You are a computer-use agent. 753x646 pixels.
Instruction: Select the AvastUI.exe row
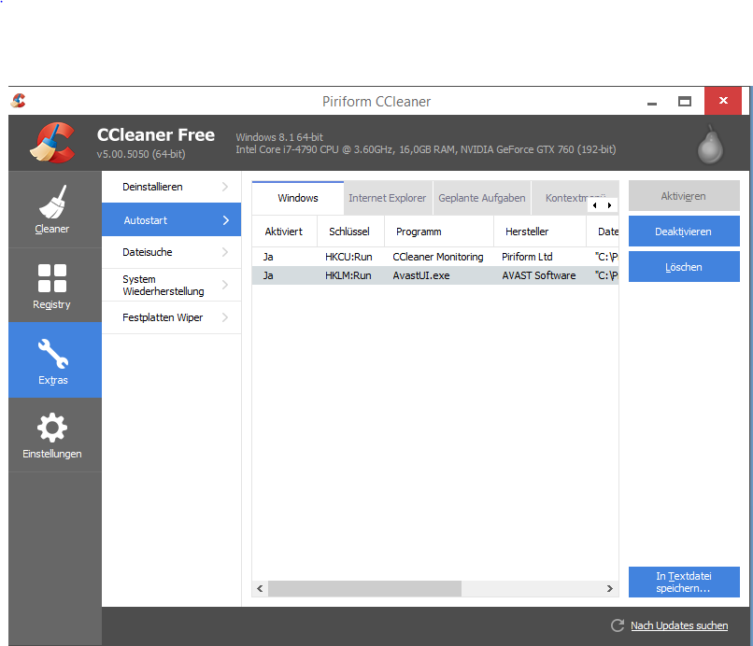[435, 275]
